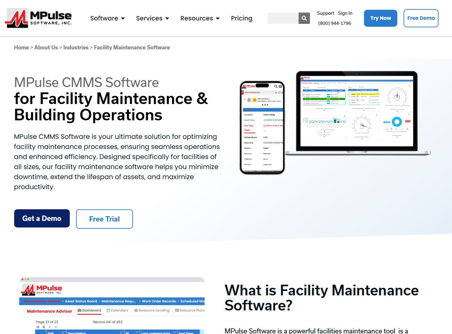Click Work Order Records in the preview breadcrumb
The height and width of the screenshot is (334, 452).
(x=159, y=301)
